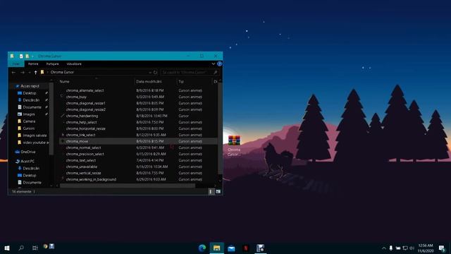Click New folder icon in title bar toolbar

[27, 56]
